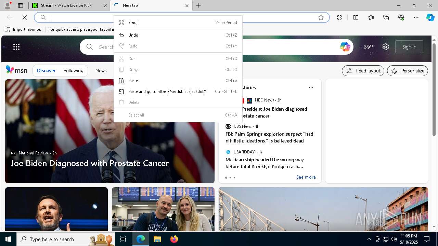Open the Joe Biden Prostate Cancer headline
This screenshot has height=246, width=438.
pos(90,163)
